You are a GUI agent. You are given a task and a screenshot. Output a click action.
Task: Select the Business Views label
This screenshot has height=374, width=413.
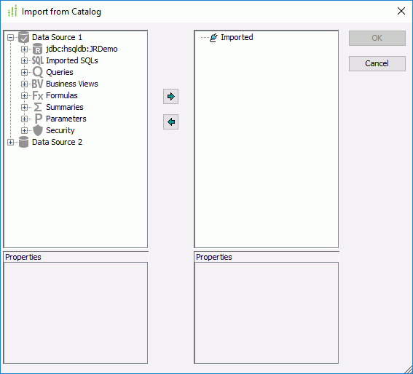[x=72, y=84]
